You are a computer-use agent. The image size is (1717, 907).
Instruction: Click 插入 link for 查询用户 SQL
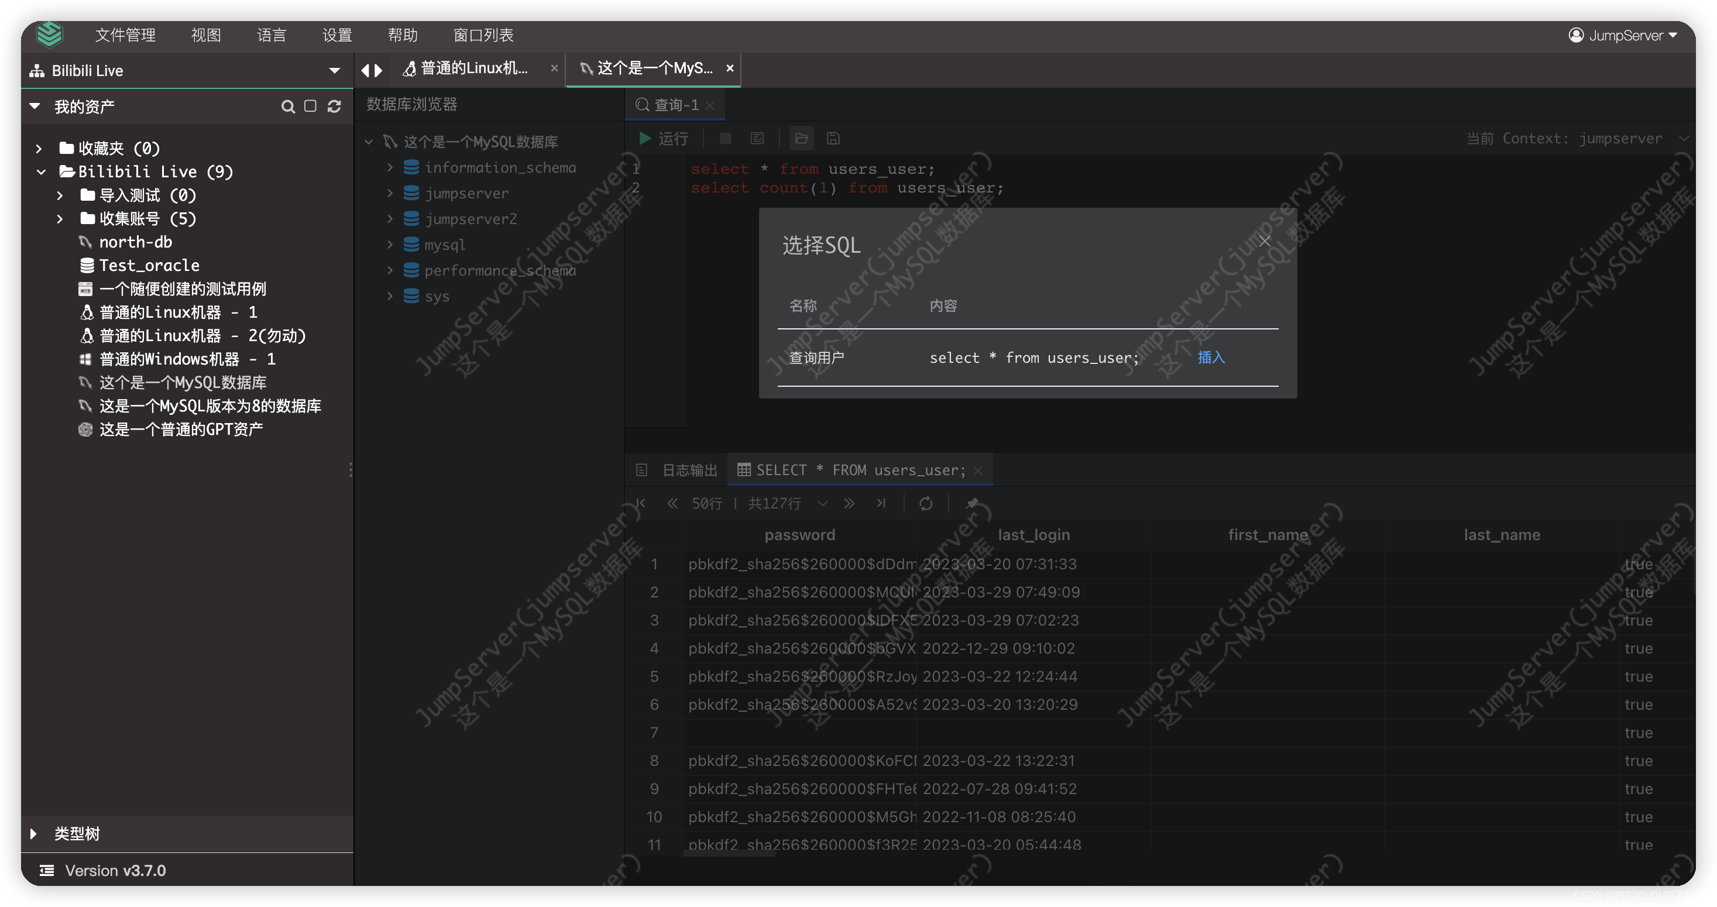tap(1210, 358)
